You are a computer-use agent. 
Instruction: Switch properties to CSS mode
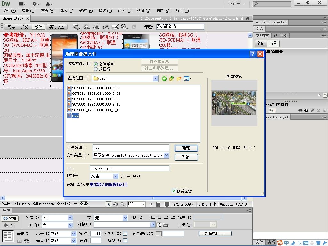(10, 225)
